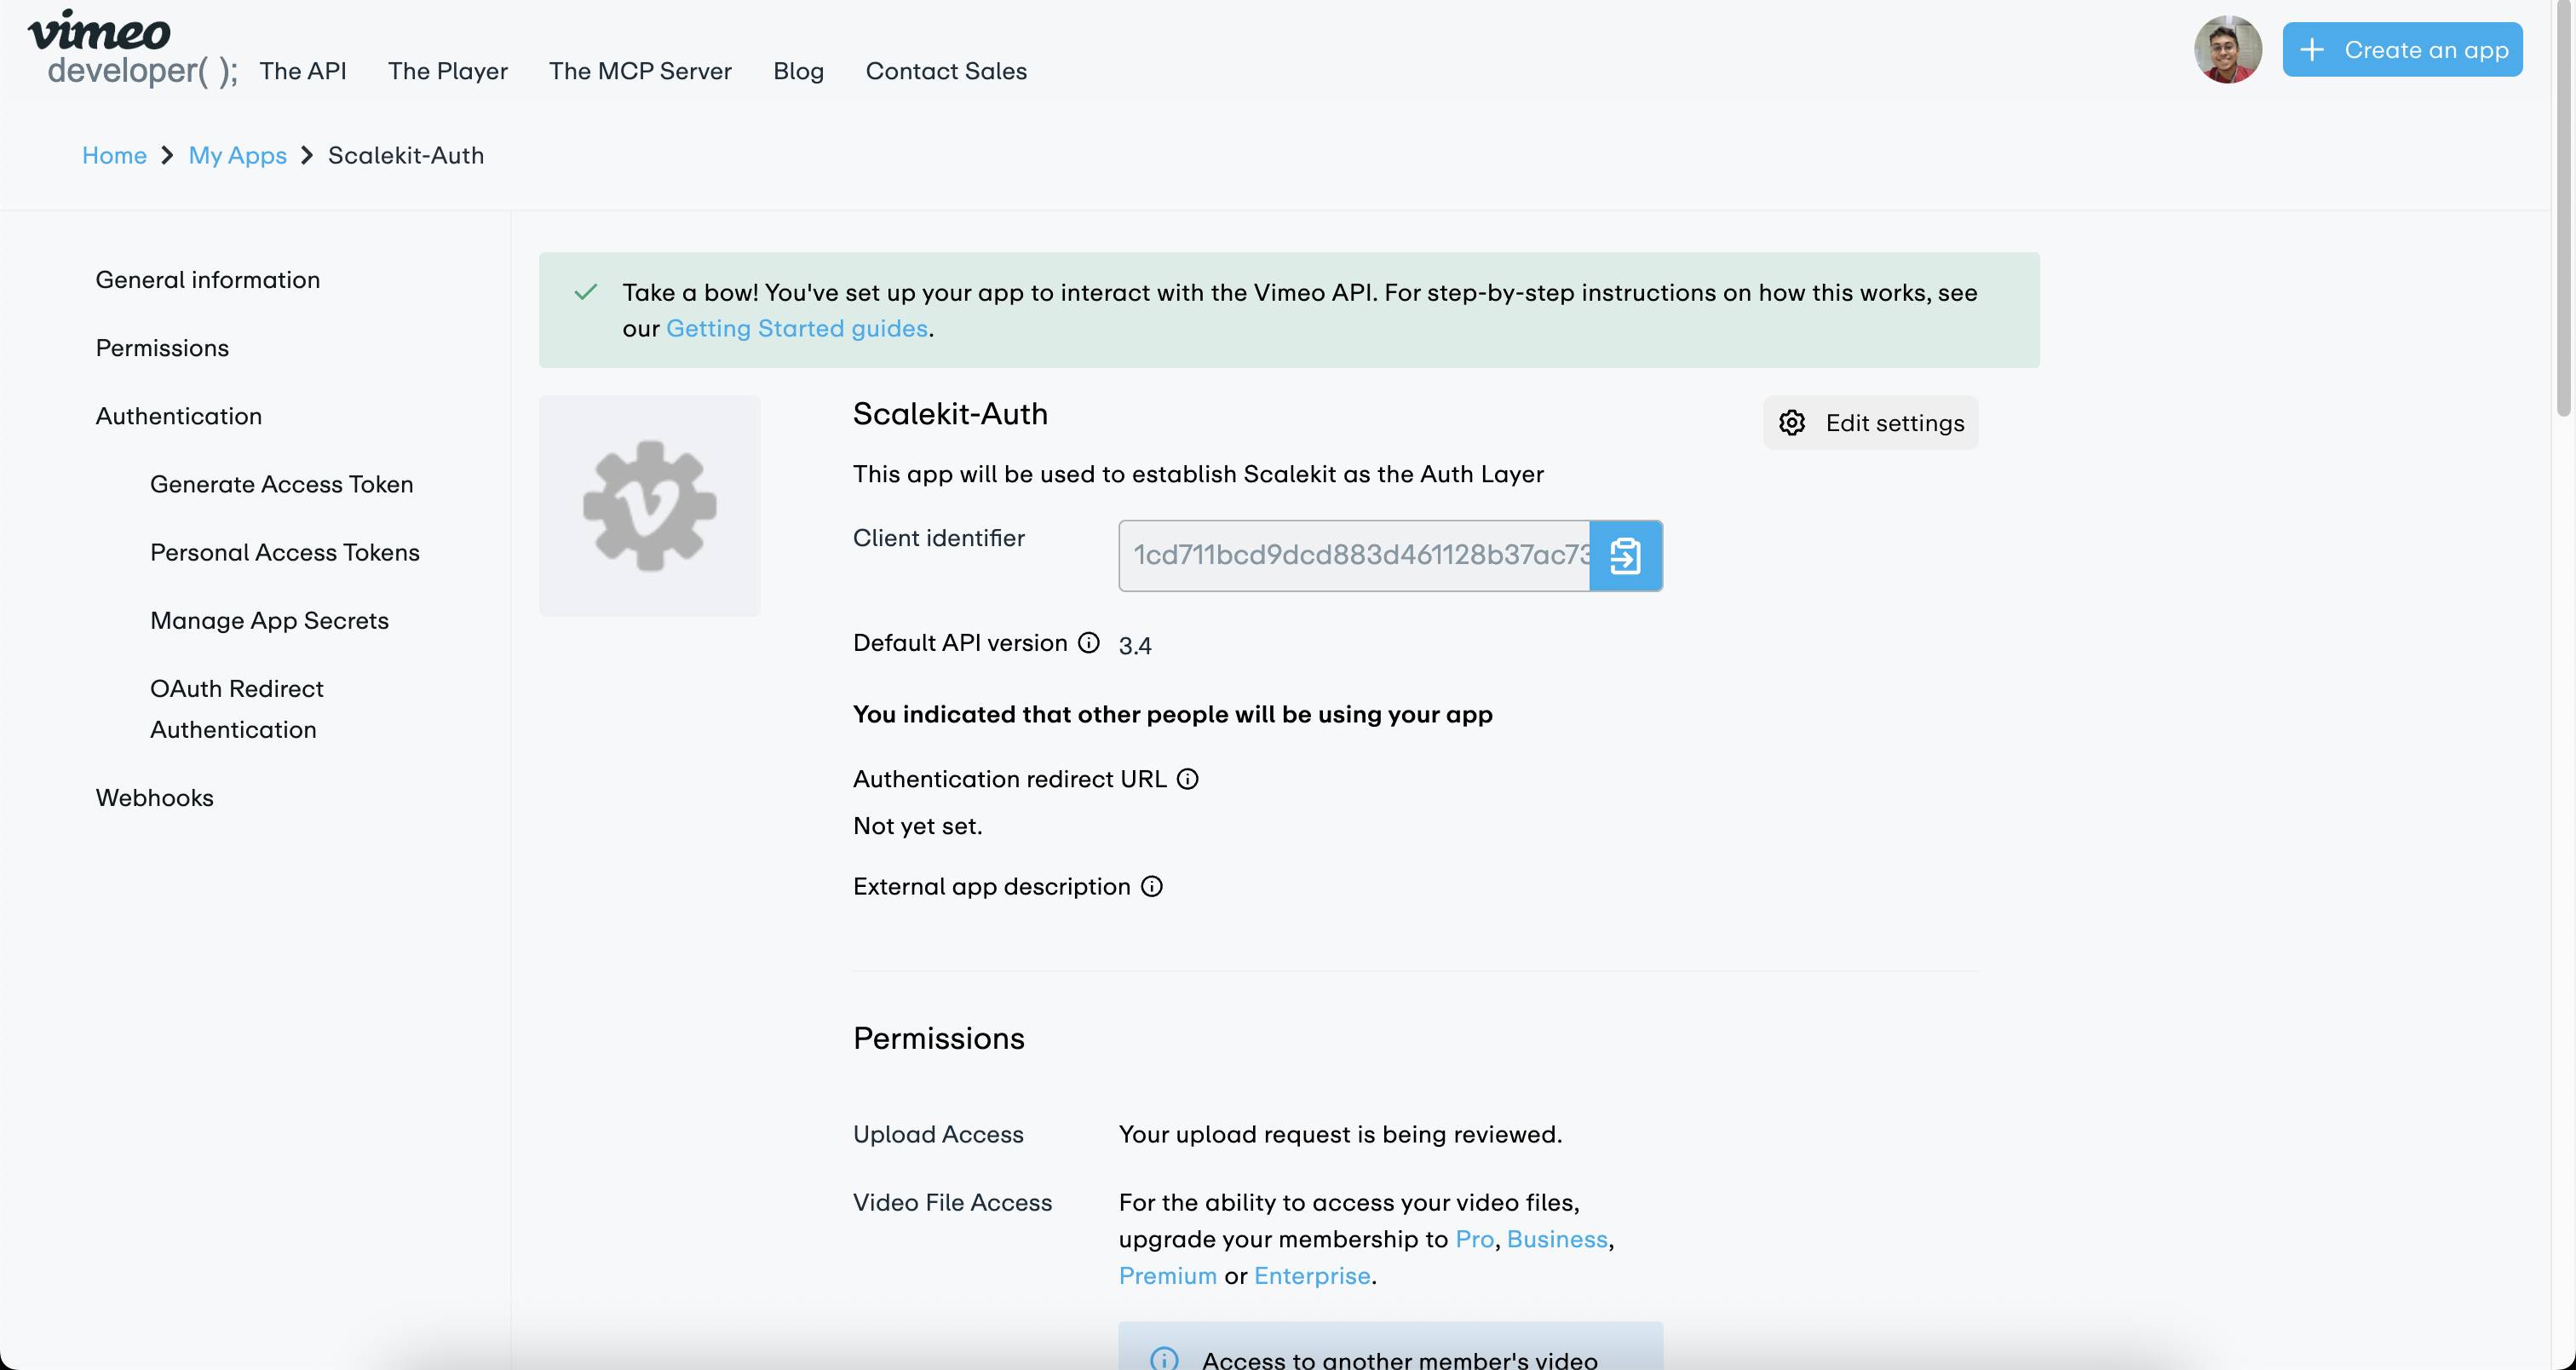This screenshot has width=2576, height=1370.
Task: Select The Player in the top navigation
Action: pyautogui.click(x=448, y=70)
